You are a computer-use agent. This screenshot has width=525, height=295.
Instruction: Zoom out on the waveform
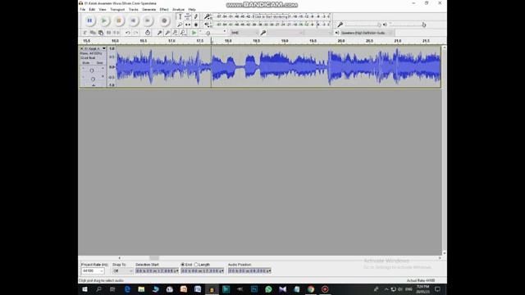point(167,33)
